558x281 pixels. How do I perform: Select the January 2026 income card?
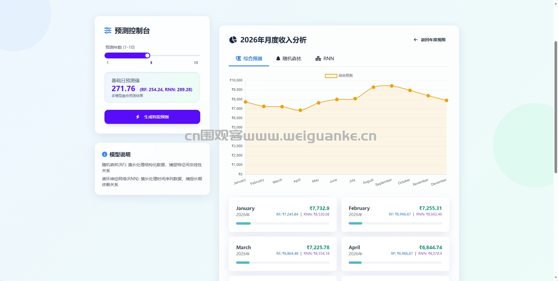[283, 215]
